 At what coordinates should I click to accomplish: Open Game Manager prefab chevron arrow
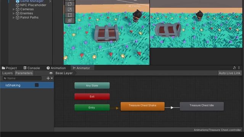coord(50,1)
